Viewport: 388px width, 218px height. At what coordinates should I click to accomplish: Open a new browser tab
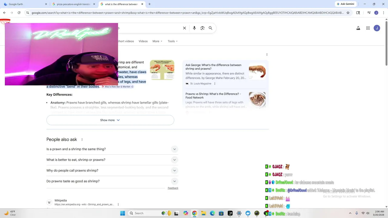click(x=149, y=4)
